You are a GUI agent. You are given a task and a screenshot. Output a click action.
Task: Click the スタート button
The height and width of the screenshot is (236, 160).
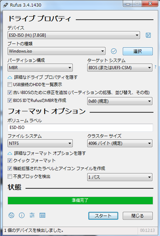point(103,216)
